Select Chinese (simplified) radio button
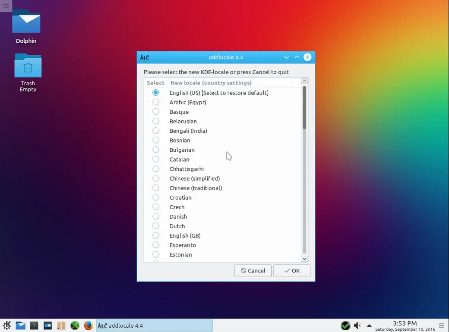The height and width of the screenshot is (332, 449). (156, 178)
